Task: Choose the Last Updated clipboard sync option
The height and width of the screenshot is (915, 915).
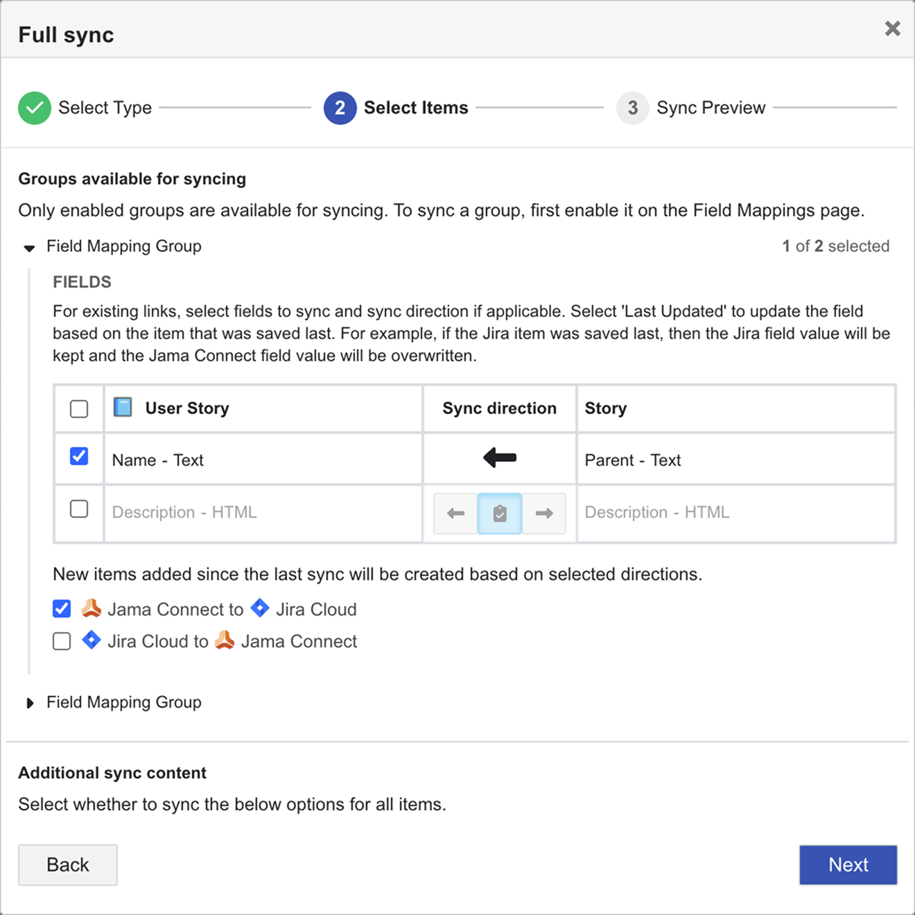Action: (x=499, y=514)
